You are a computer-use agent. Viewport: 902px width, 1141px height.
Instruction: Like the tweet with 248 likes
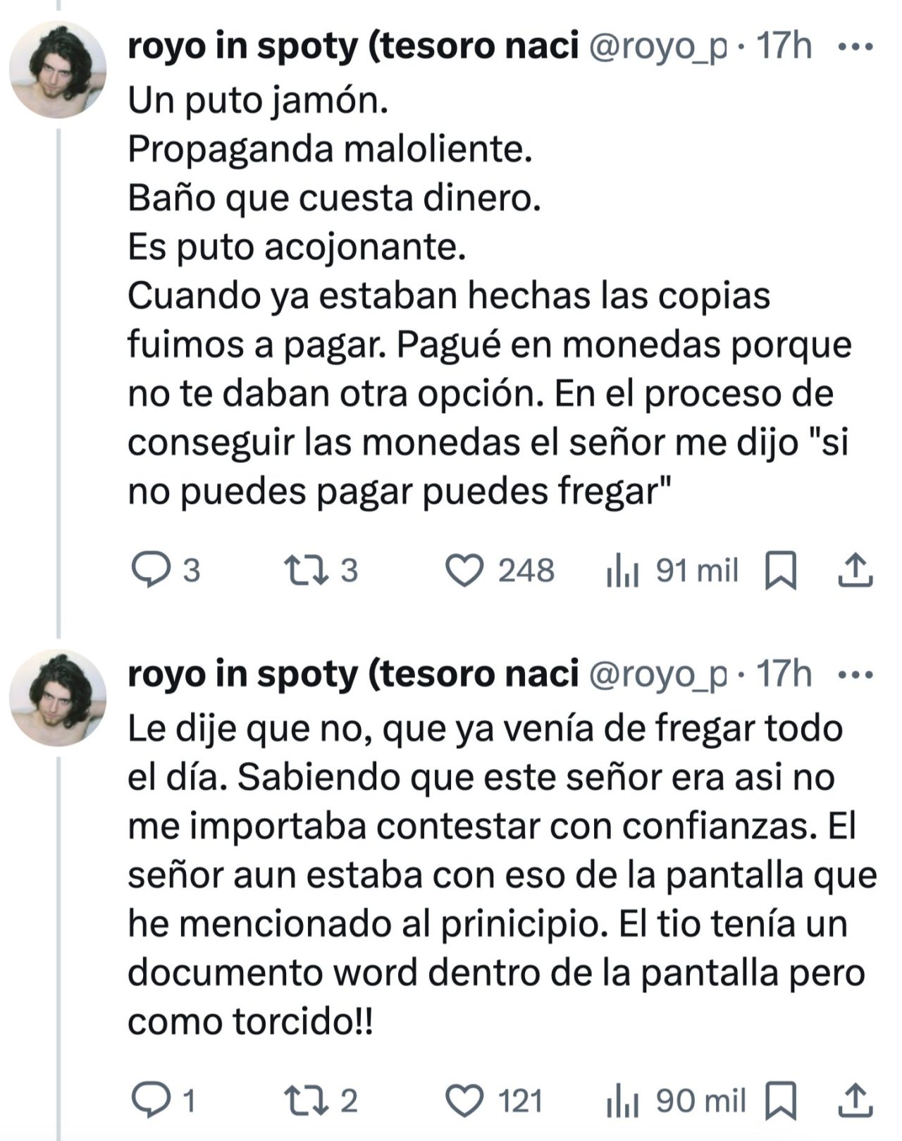(465, 570)
